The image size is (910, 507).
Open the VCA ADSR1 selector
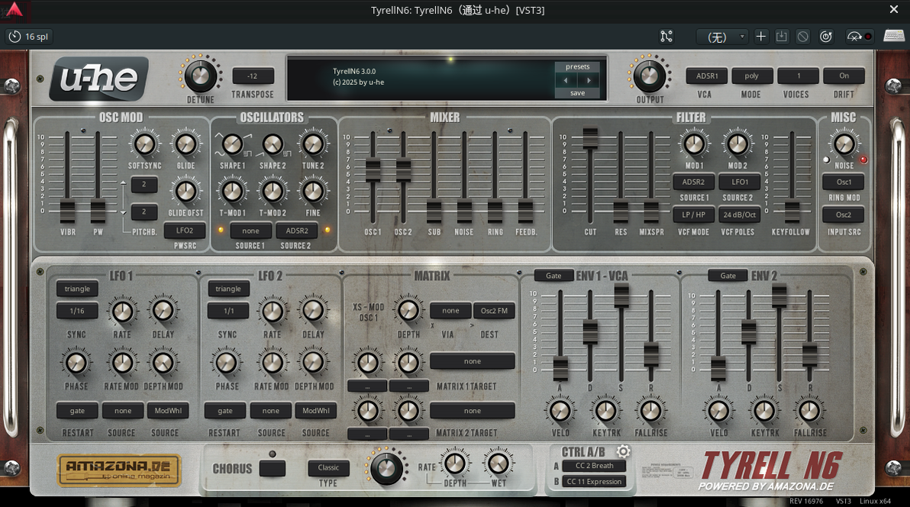coord(707,76)
